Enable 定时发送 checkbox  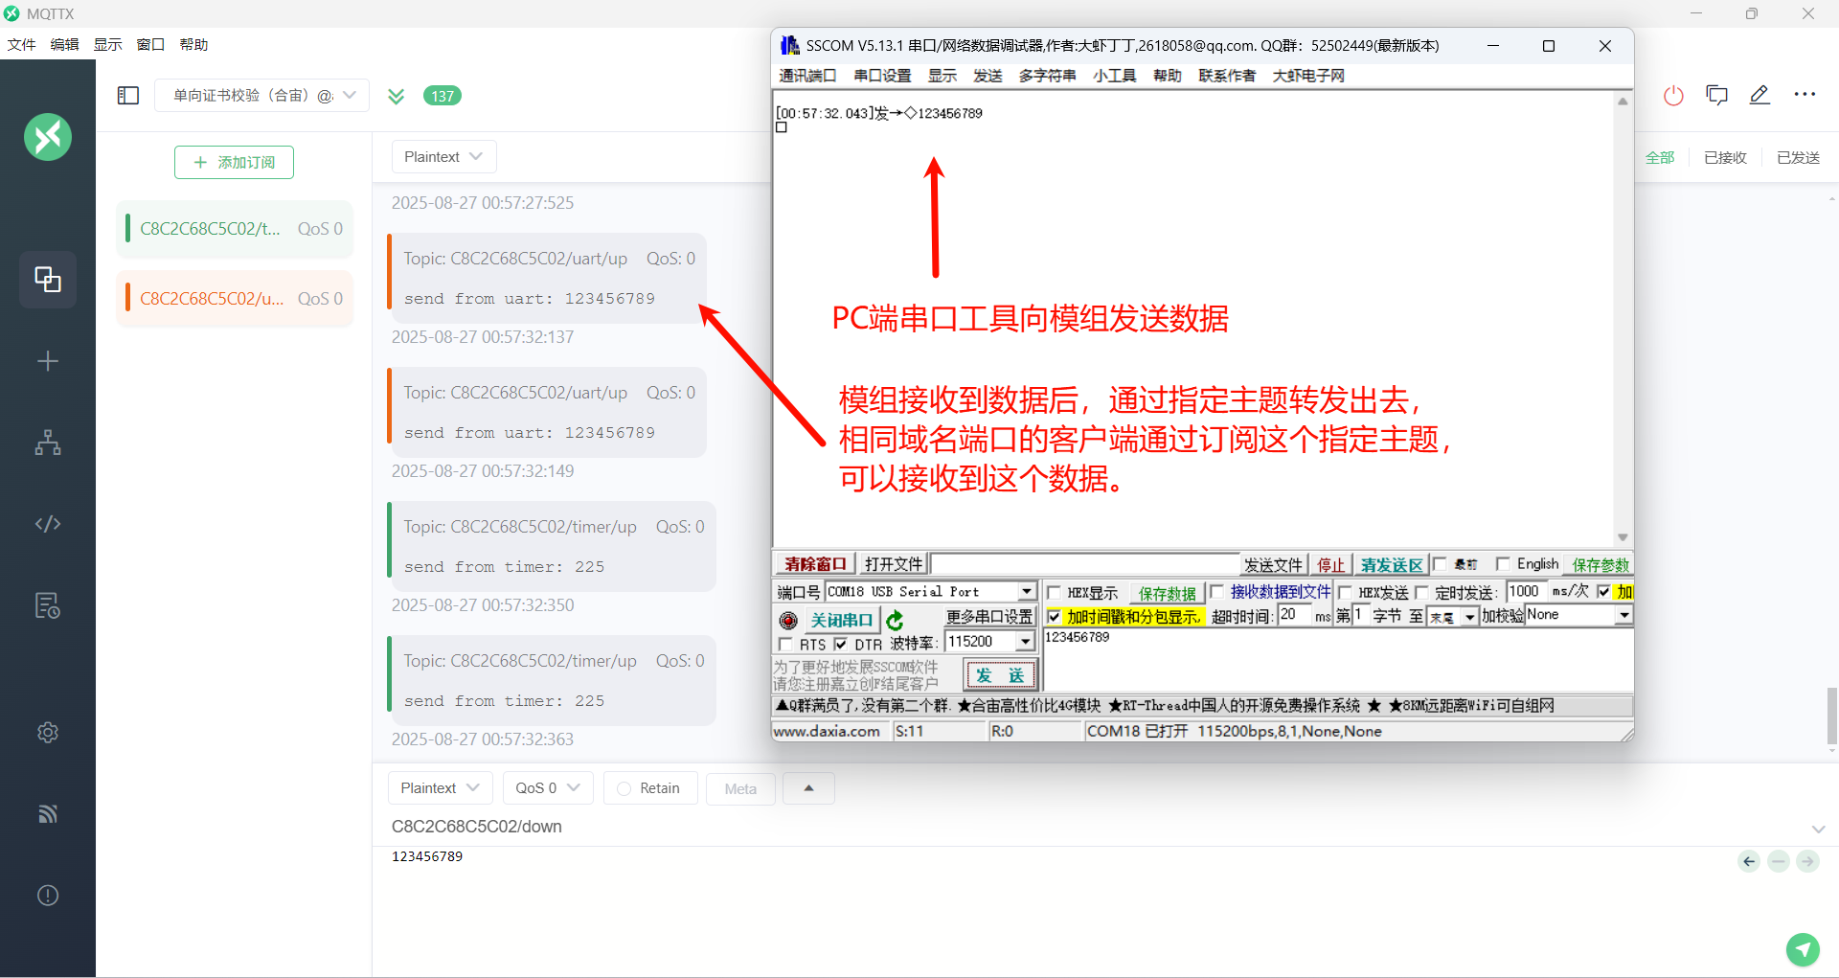click(x=1421, y=592)
